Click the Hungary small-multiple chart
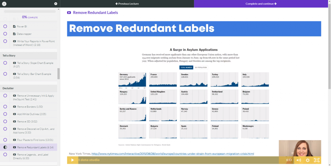331x166 pixels. (x=132, y=97)
